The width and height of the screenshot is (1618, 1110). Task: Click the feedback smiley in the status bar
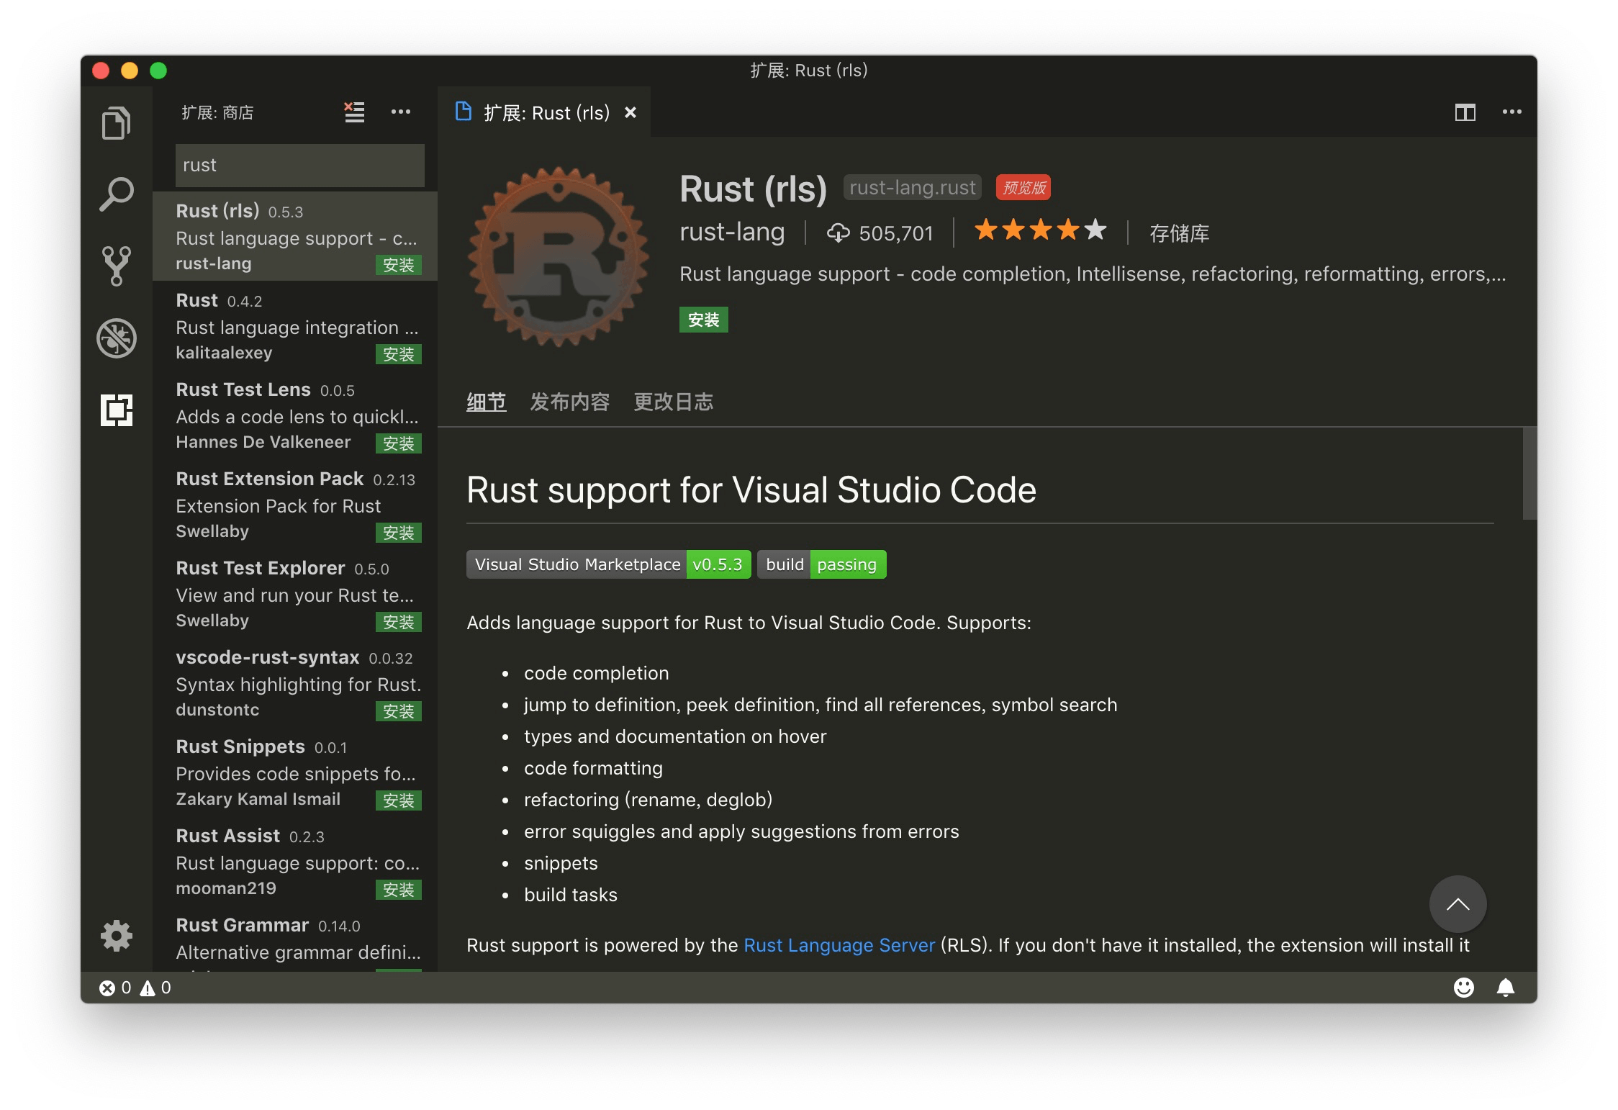[1465, 988]
